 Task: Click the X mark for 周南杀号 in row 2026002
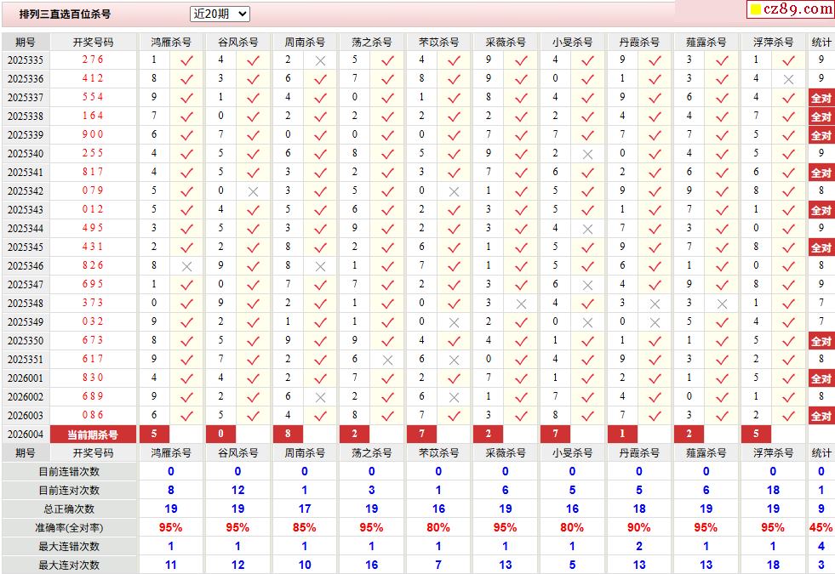(x=320, y=397)
